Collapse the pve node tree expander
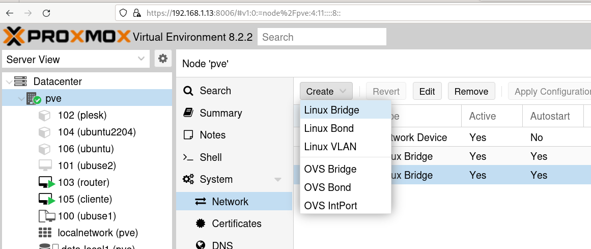The height and width of the screenshot is (249, 591). click(x=21, y=98)
